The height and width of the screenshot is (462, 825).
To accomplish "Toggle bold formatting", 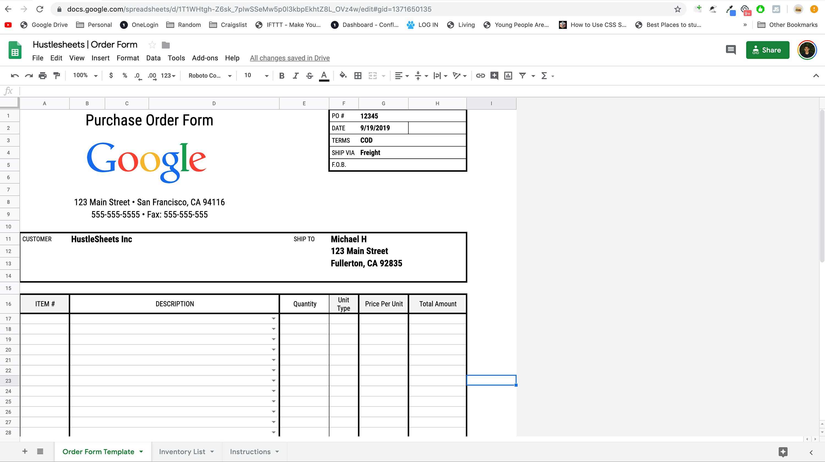I will click(282, 76).
